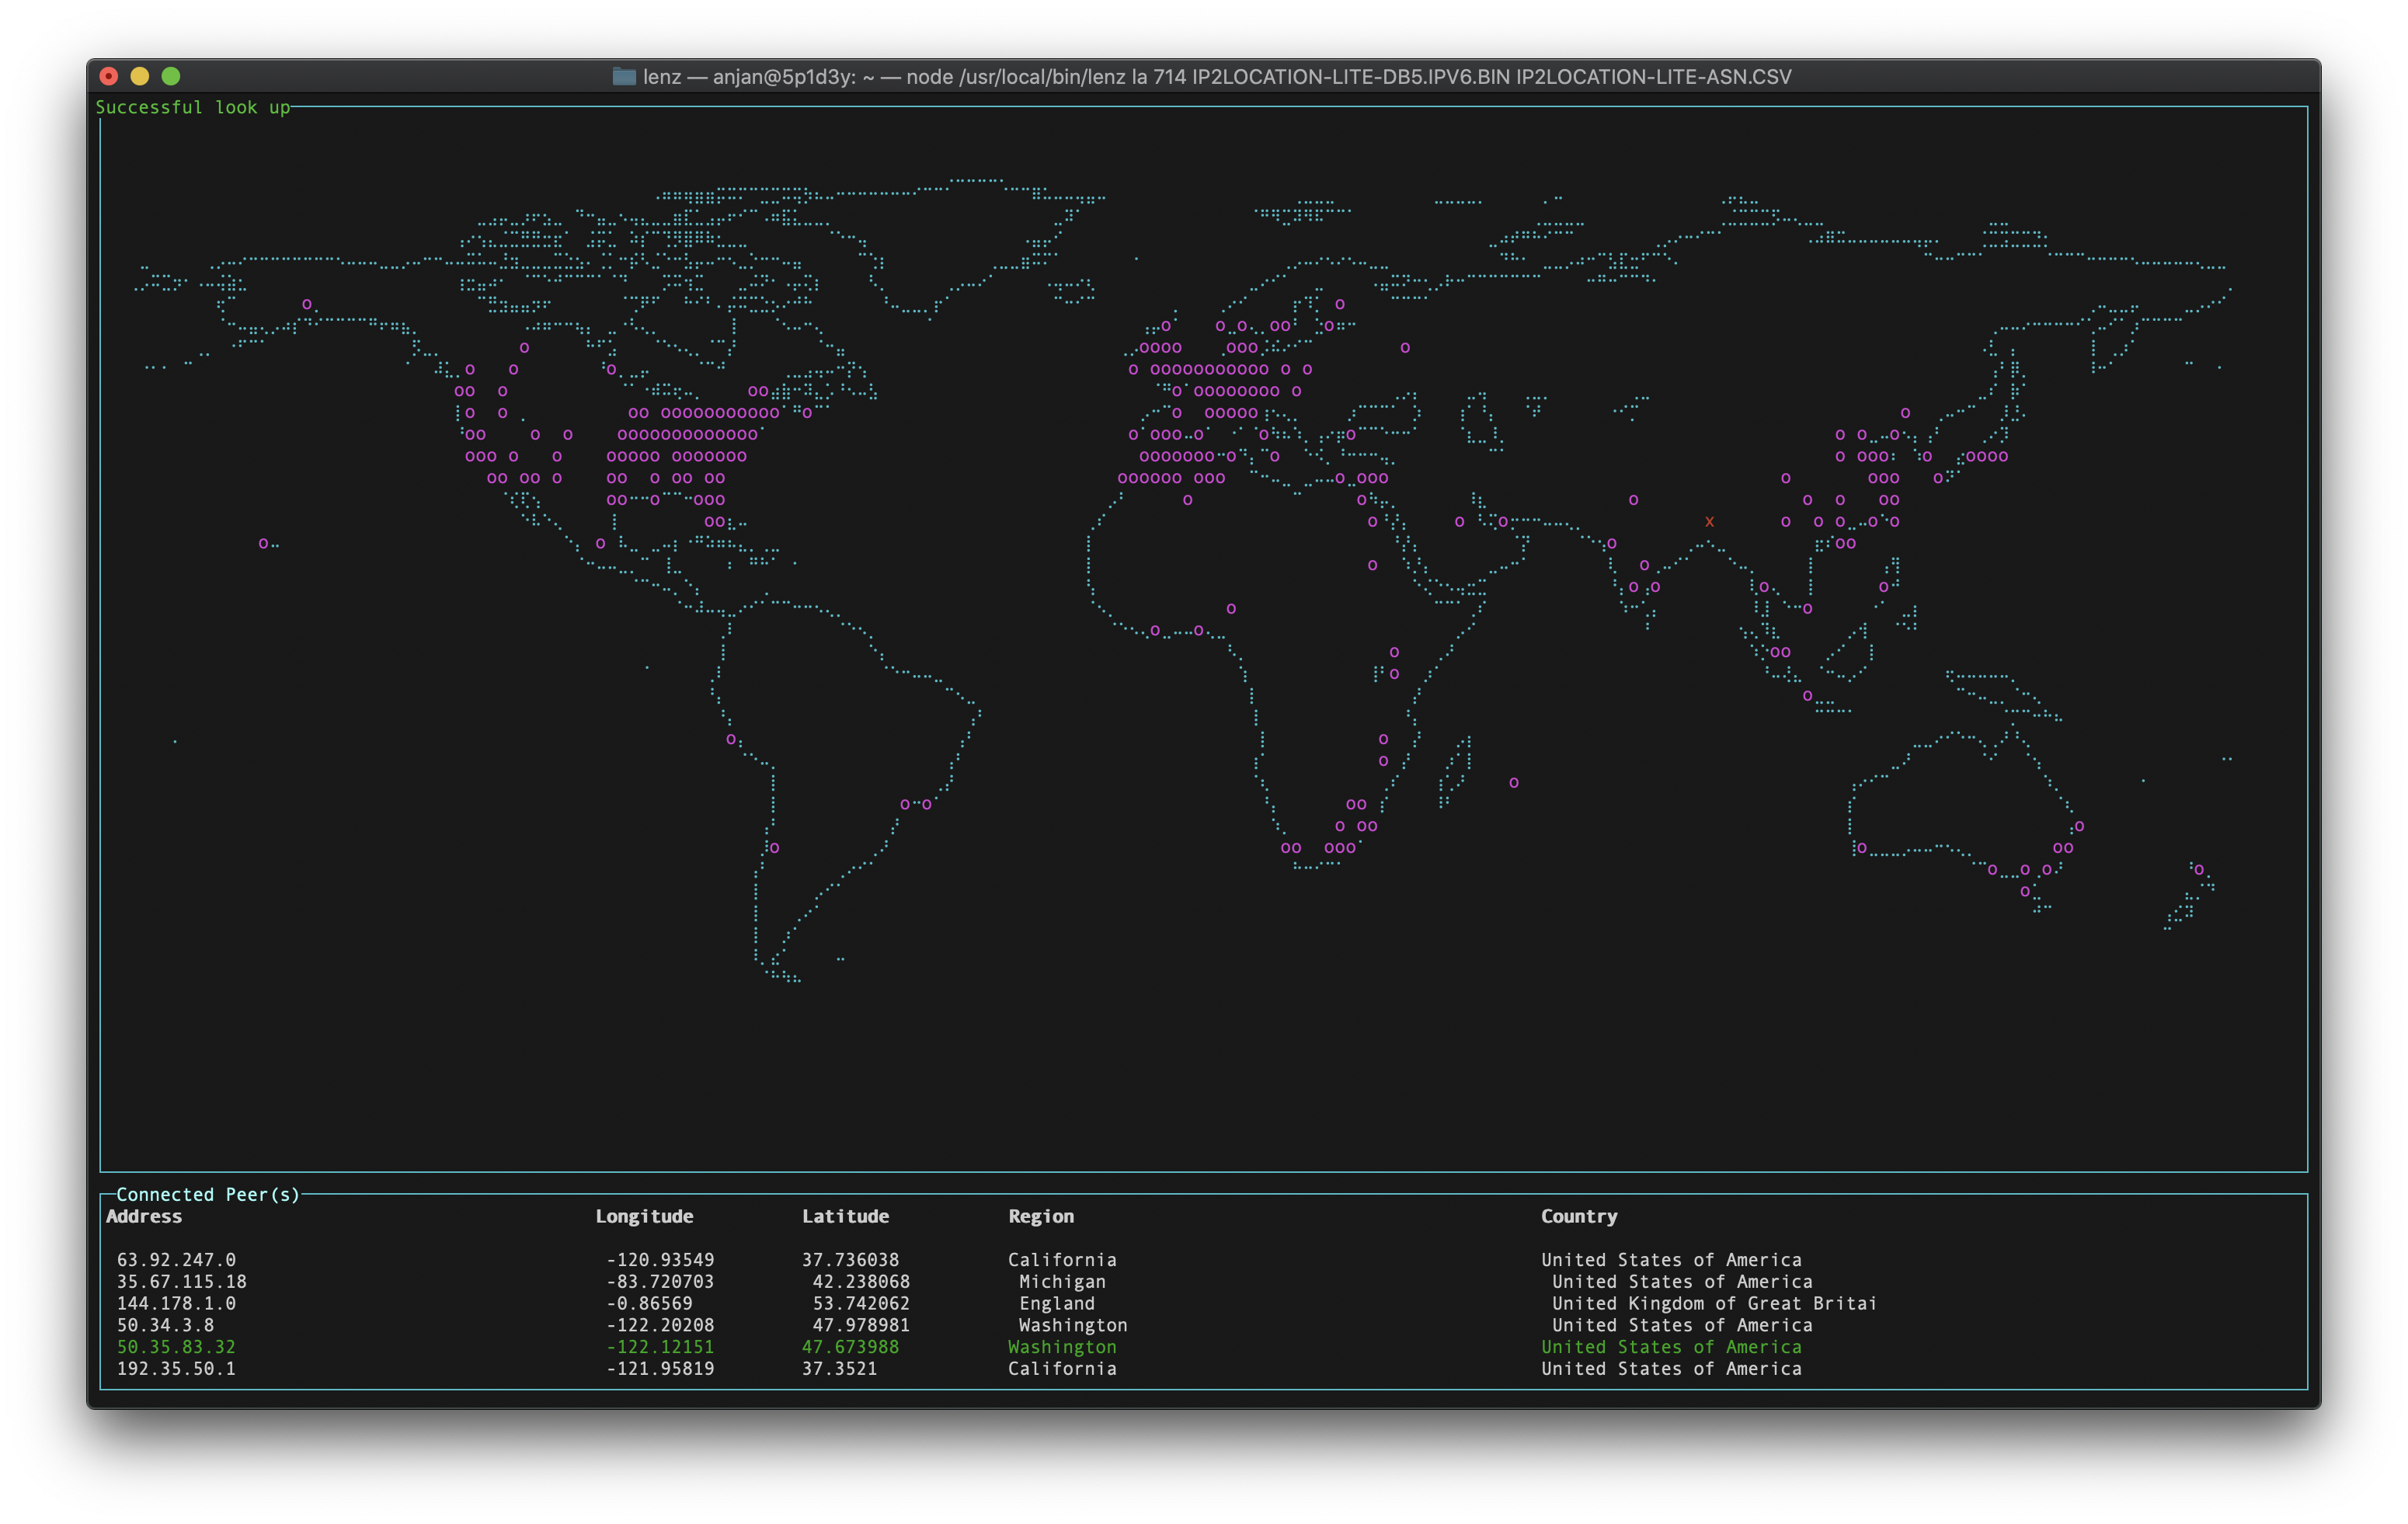Viewport: 2408px width, 1524px height.
Task: Click the yellow minimize window button
Action: pyautogui.click(x=140, y=76)
